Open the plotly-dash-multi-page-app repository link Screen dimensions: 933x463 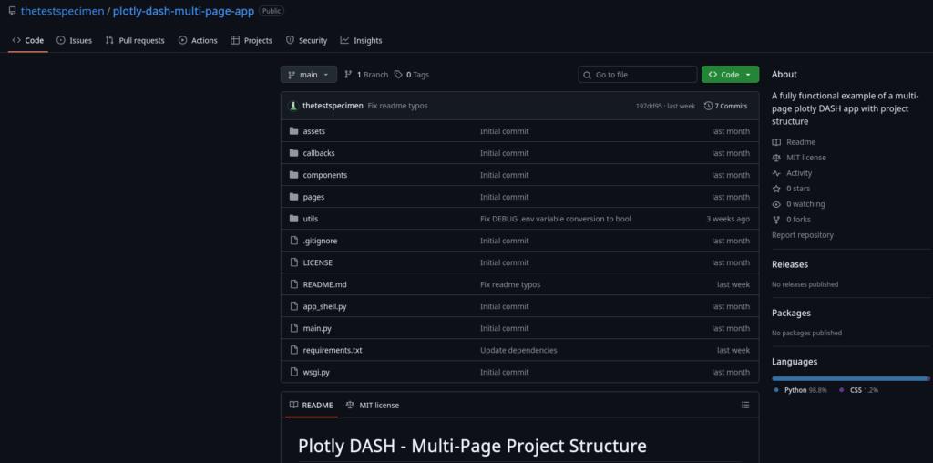(183, 11)
